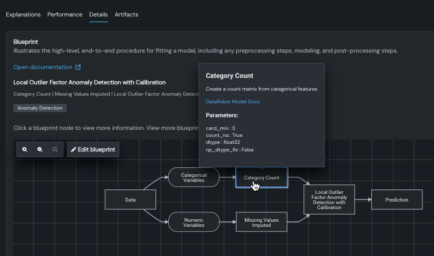Click the Category Count tooltip title
The width and height of the screenshot is (434, 256).
pos(228,75)
